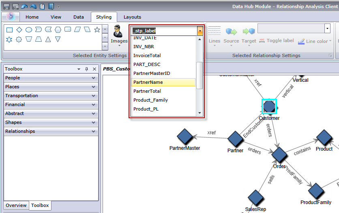Select the Styling ribbon tab
The width and height of the screenshot is (339, 213).
(104, 17)
